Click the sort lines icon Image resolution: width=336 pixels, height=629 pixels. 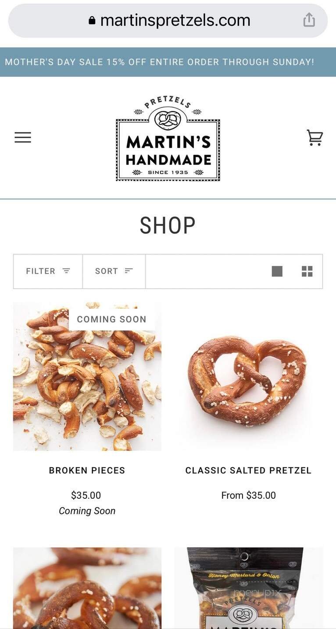pos(129,271)
